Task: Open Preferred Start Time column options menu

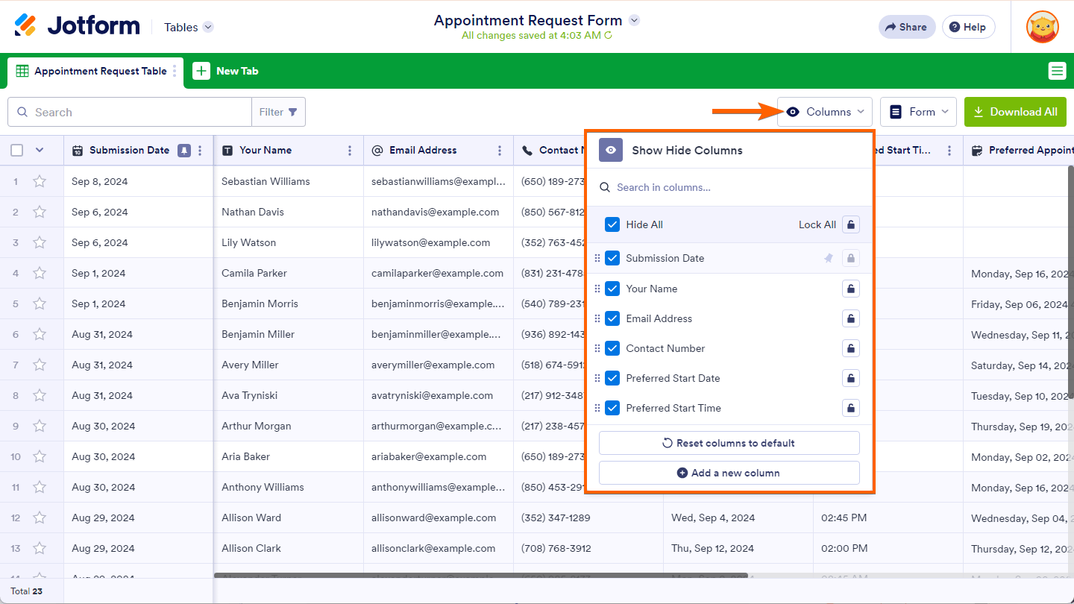Action: (949, 150)
